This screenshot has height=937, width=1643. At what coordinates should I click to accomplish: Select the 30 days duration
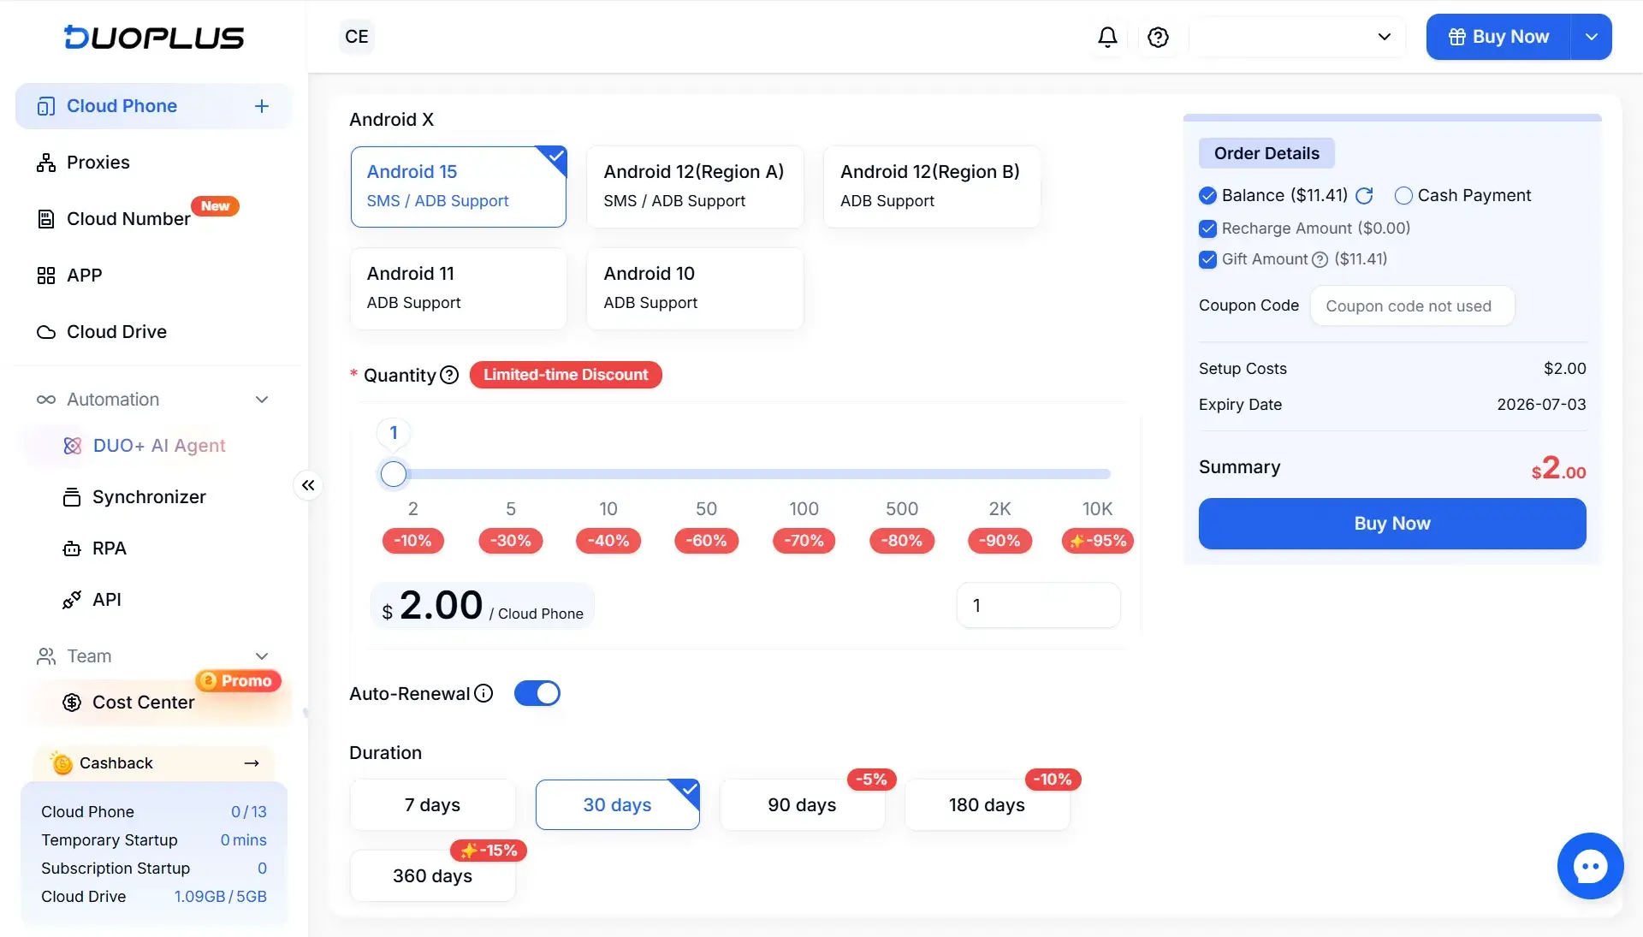pyautogui.click(x=617, y=805)
